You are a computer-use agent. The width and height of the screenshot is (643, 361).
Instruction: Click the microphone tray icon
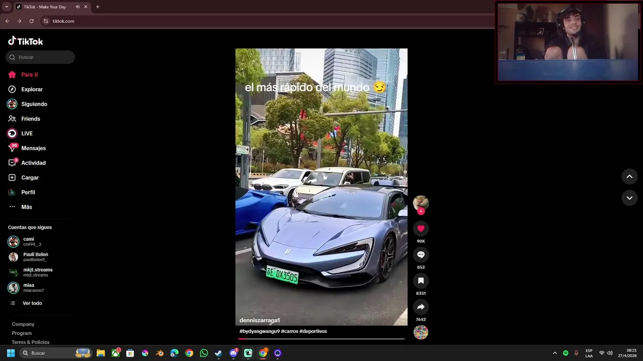pos(576,353)
